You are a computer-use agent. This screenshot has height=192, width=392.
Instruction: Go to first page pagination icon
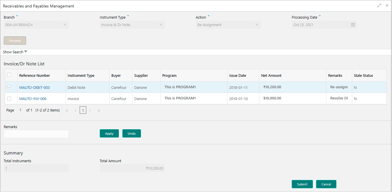coord(67,110)
